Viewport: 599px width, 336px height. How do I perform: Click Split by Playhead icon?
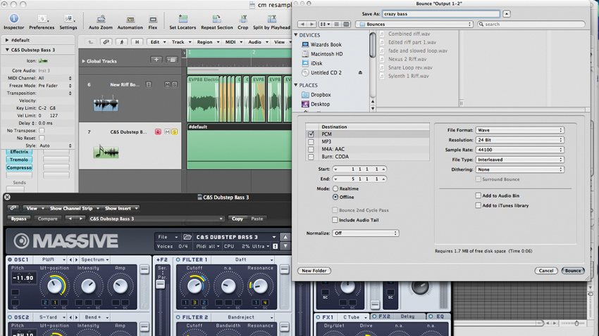click(x=271, y=19)
